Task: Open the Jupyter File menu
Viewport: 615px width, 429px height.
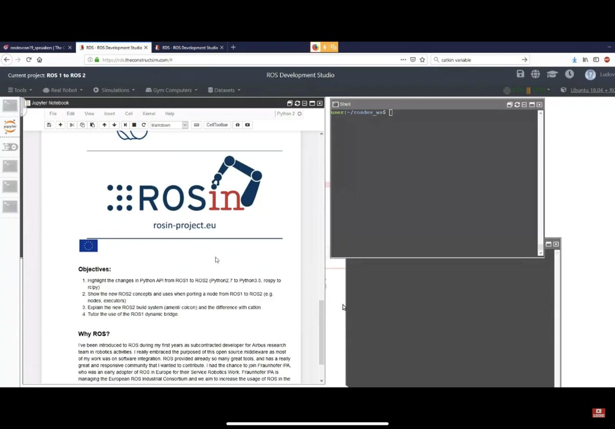Action: (53, 114)
